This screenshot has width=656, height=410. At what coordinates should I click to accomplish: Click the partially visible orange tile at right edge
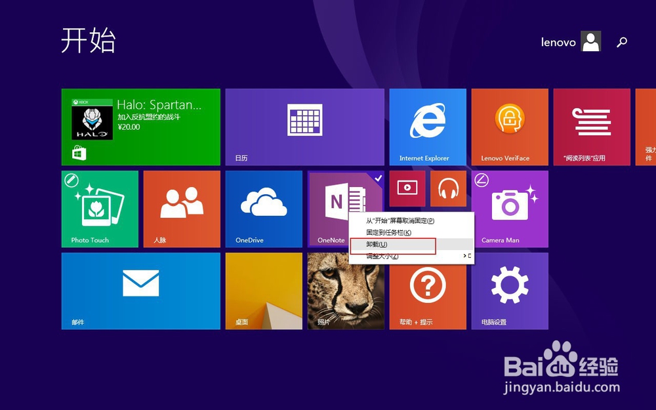tap(646, 127)
